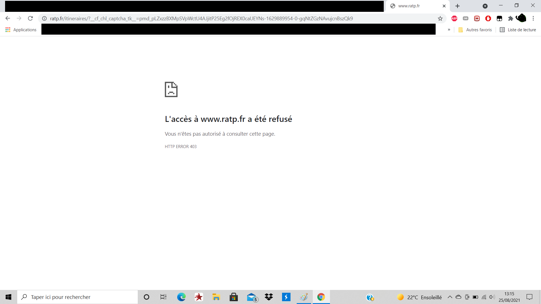The height and width of the screenshot is (304, 541).
Task: Click the forward navigation arrow
Action: (19, 18)
